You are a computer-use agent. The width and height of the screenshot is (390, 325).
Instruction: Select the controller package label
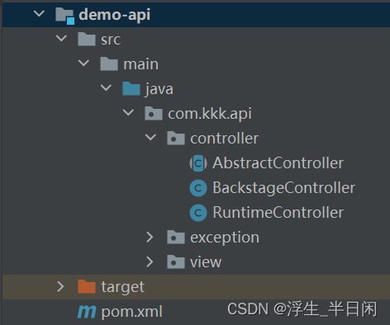pyautogui.click(x=224, y=139)
